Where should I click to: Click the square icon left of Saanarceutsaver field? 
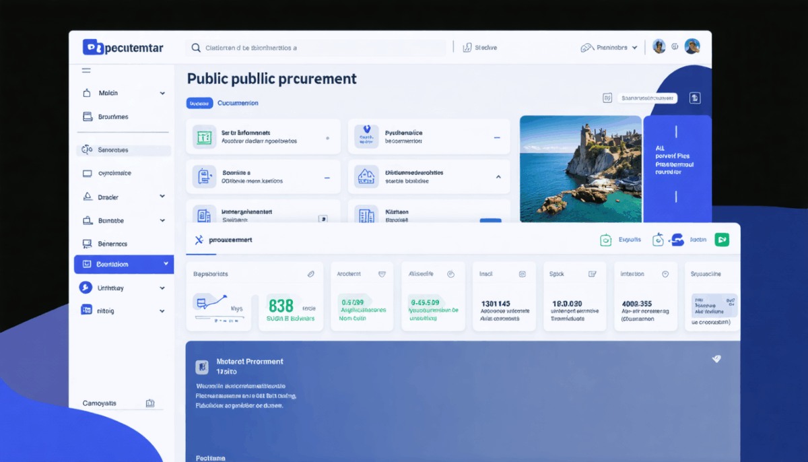point(607,98)
